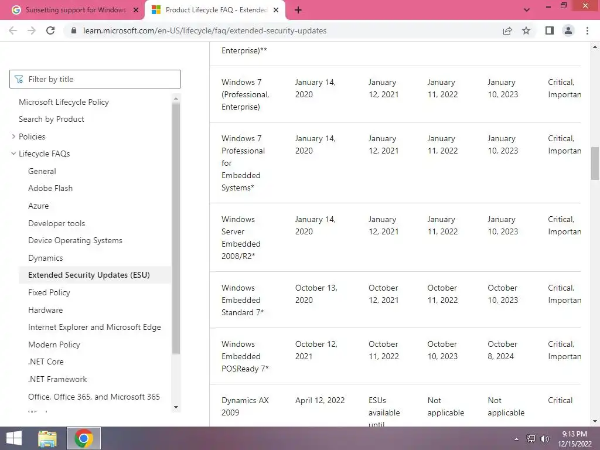Click Windows Server Embedded 2008/R2 cell
The width and height of the screenshot is (600, 450).
point(241,238)
